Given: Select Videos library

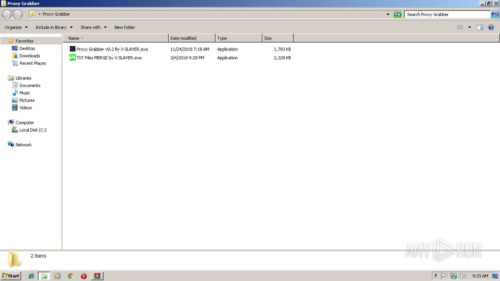Looking at the screenshot, I should pos(25,108).
